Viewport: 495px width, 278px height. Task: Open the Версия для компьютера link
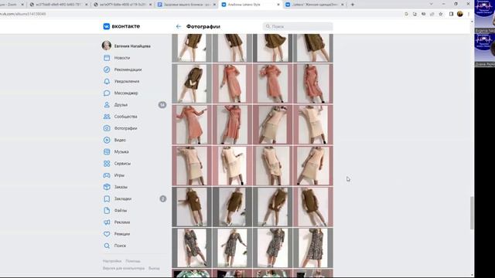[x=124, y=268]
